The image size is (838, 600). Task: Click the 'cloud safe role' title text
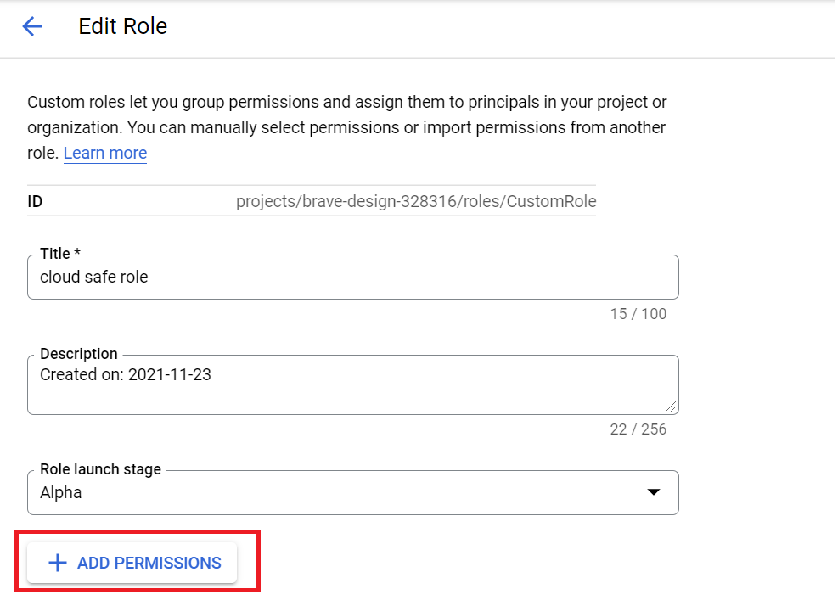click(94, 277)
